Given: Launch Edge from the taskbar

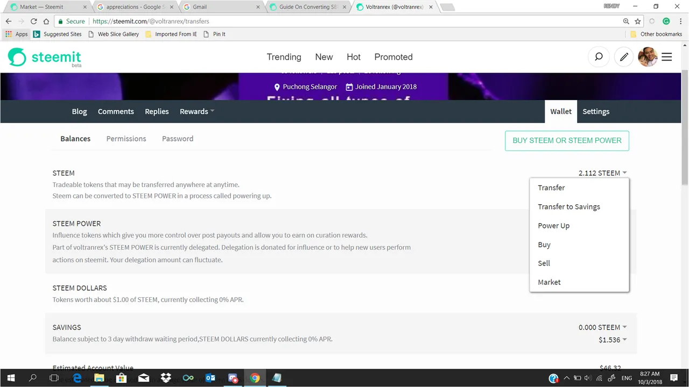Looking at the screenshot, I should tap(77, 378).
